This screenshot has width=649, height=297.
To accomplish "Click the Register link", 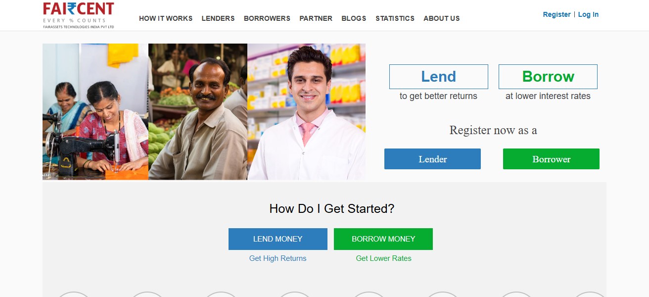I will (x=556, y=14).
